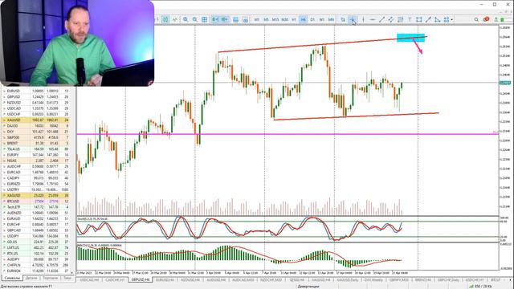
Task: Switch to the DXY,Weekly chart tab
Action: (373, 280)
